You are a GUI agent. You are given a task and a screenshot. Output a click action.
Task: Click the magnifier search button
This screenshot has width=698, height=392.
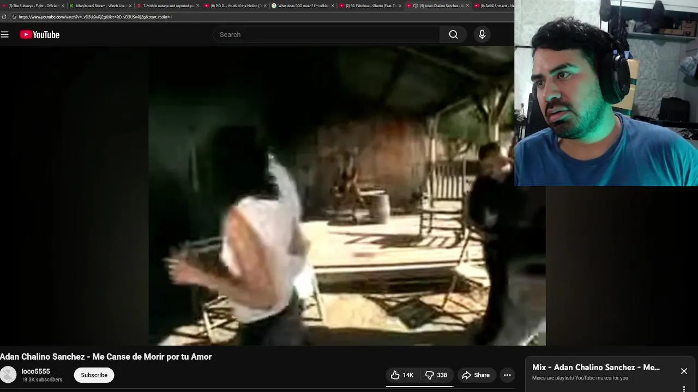[x=453, y=35]
